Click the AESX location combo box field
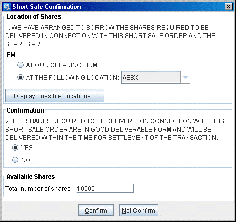The width and height of the screenshot is (236, 222). (x=151, y=78)
